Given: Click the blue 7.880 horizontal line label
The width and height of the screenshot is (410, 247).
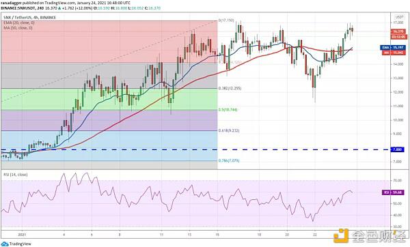Looking at the screenshot, I should (398, 149).
